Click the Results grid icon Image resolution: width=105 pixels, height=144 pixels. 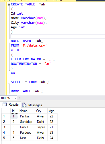coord(5,105)
